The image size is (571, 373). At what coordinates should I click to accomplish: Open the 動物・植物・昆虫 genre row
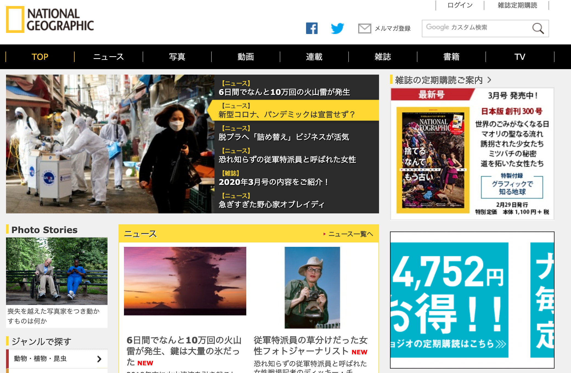coord(57,359)
